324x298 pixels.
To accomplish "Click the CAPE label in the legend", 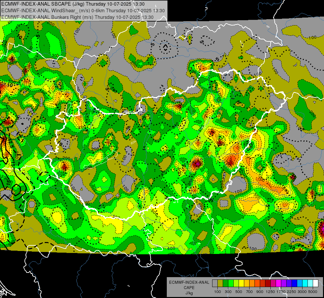I will pos(189,287).
